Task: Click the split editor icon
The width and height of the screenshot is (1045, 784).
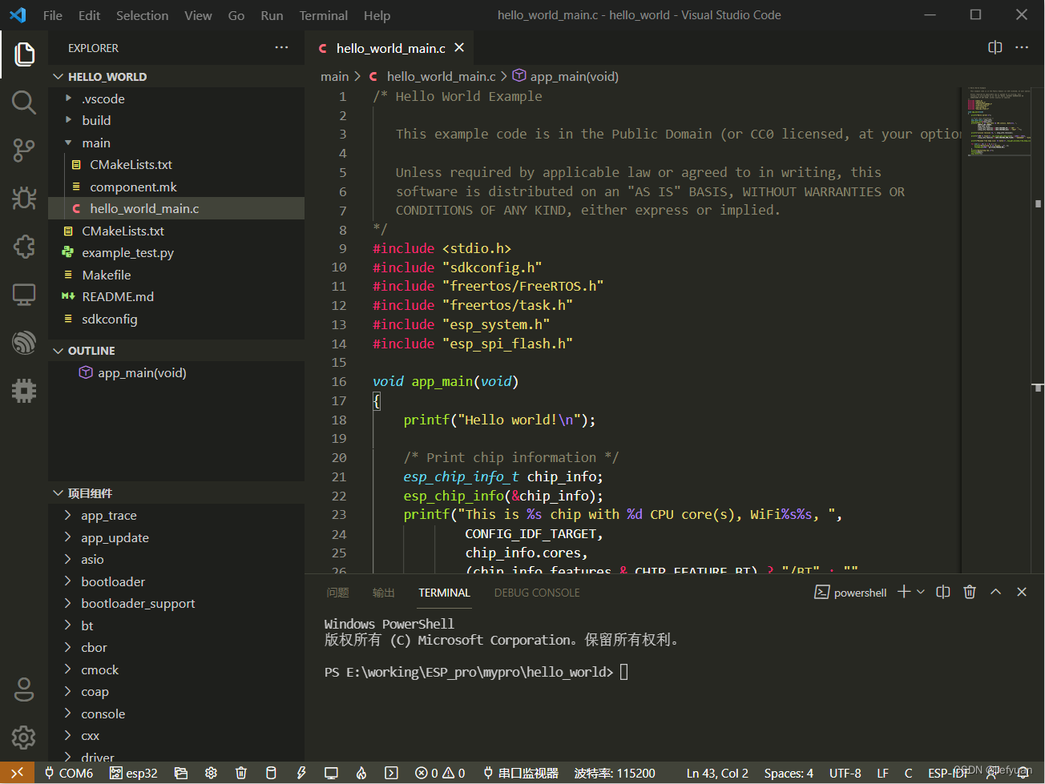Action: click(995, 47)
